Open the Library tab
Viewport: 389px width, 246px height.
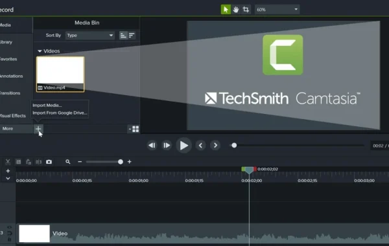pos(6,42)
